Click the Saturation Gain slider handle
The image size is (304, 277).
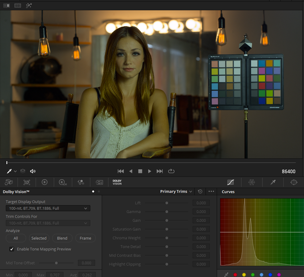point(167,229)
